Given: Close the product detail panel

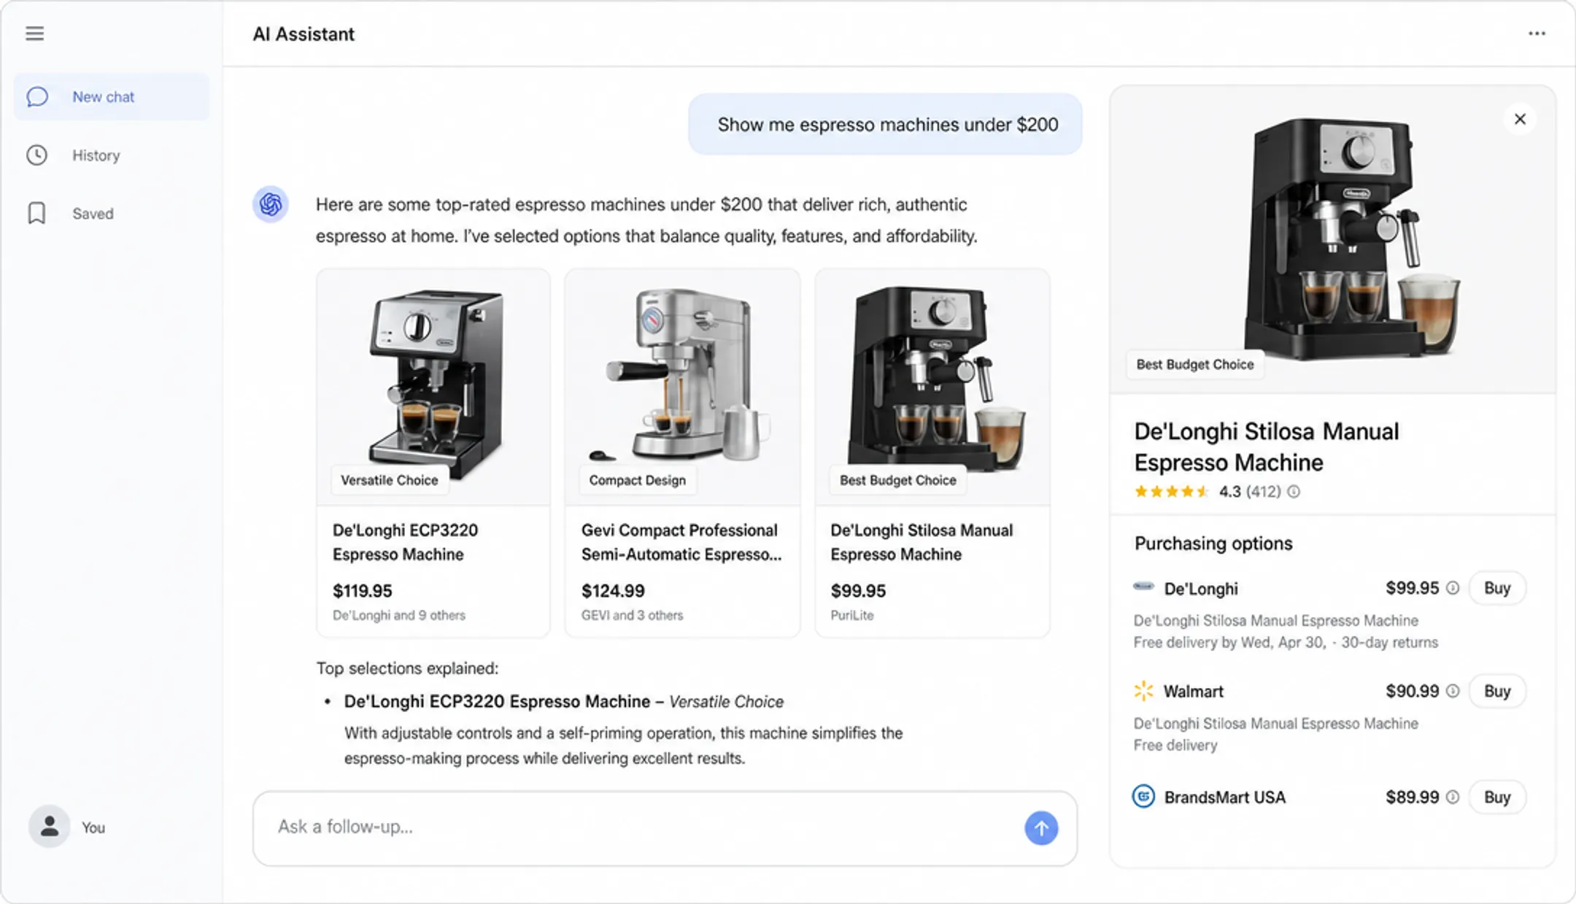Looking at the screenshot, I should pyautogui.click(x=1520, y=119).
